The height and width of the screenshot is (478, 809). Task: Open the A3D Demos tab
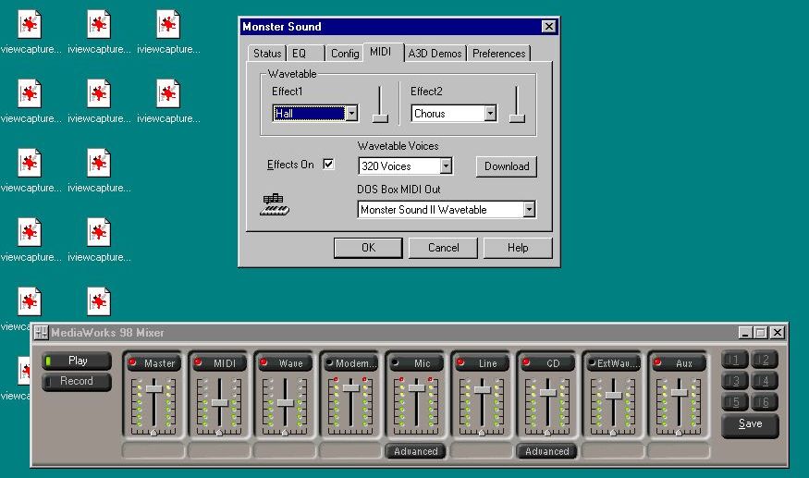[x=435, y=54]
